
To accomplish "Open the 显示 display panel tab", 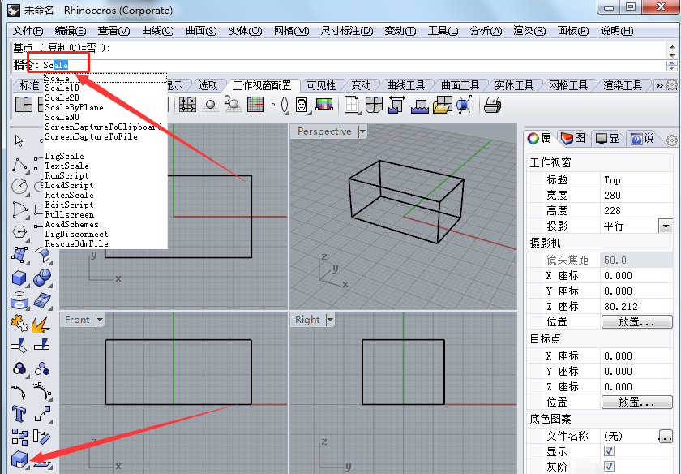I will (x=606, y=138).
